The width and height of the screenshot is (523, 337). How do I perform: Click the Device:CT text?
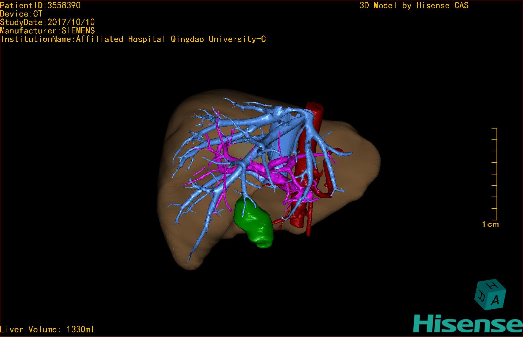[21, 14]
